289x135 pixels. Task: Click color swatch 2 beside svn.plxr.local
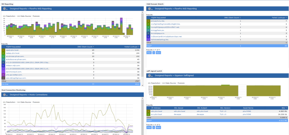coord(148,114)
